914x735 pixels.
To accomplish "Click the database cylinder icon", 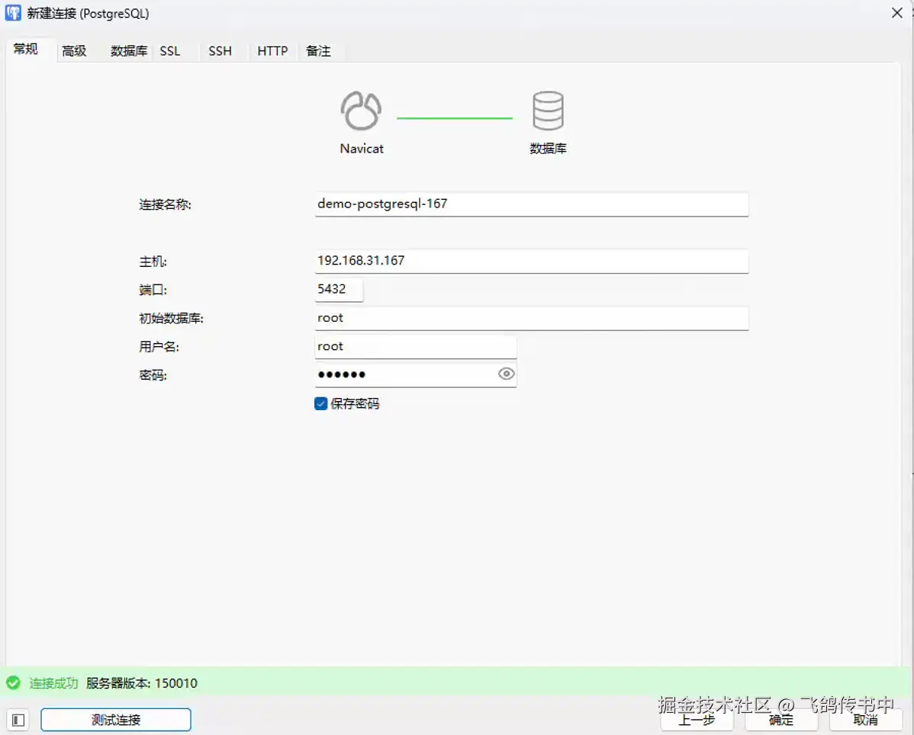I will coord(548,111).
